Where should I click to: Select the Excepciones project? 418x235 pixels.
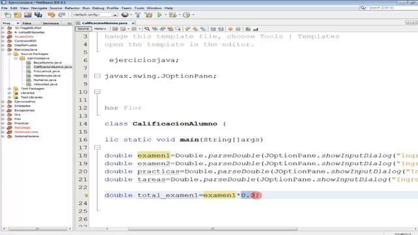point(24,110)
